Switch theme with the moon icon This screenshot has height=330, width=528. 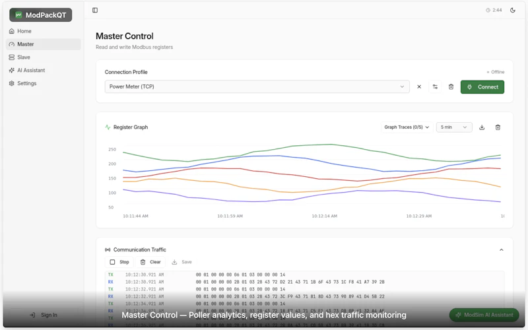tap(513, 10)
